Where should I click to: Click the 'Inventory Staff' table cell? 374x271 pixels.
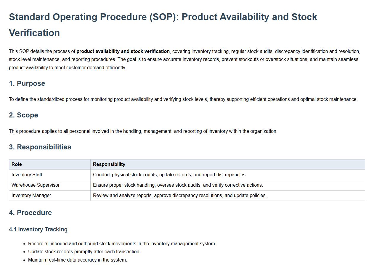27,175
